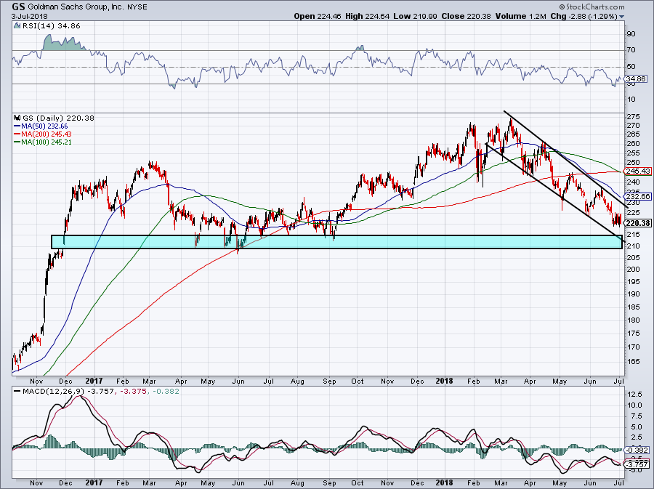Click the 245.43 price axis tag
Viewport: 654px width, 489px height.
(x=638, y=171)
